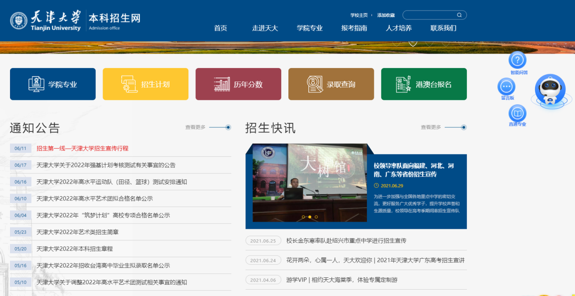
Task: Open notice “筑梦计划”高校专项合格名单公示
Action: pos(103,215)
